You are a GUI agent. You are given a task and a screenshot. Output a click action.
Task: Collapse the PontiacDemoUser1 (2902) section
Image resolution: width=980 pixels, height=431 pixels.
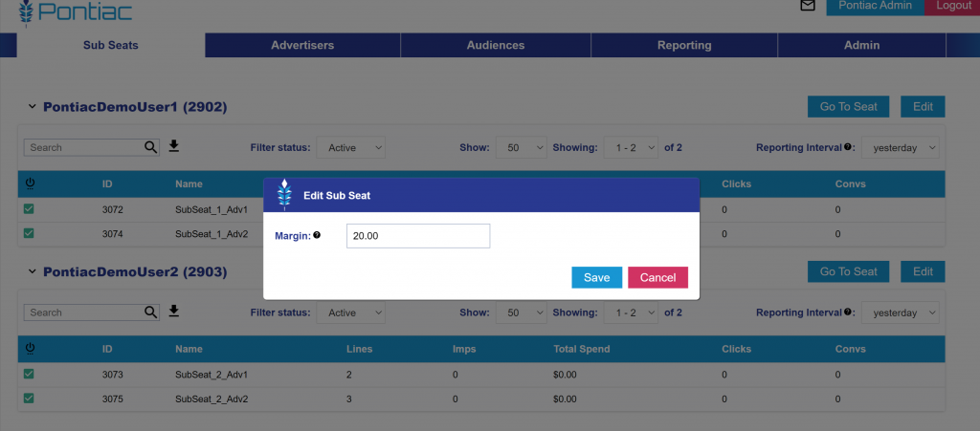click(32, 107)
